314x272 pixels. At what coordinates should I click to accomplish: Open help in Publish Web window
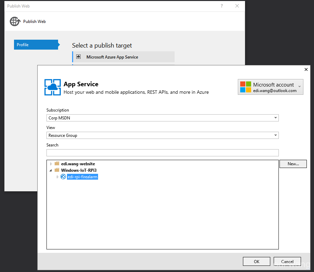point(222,6)
